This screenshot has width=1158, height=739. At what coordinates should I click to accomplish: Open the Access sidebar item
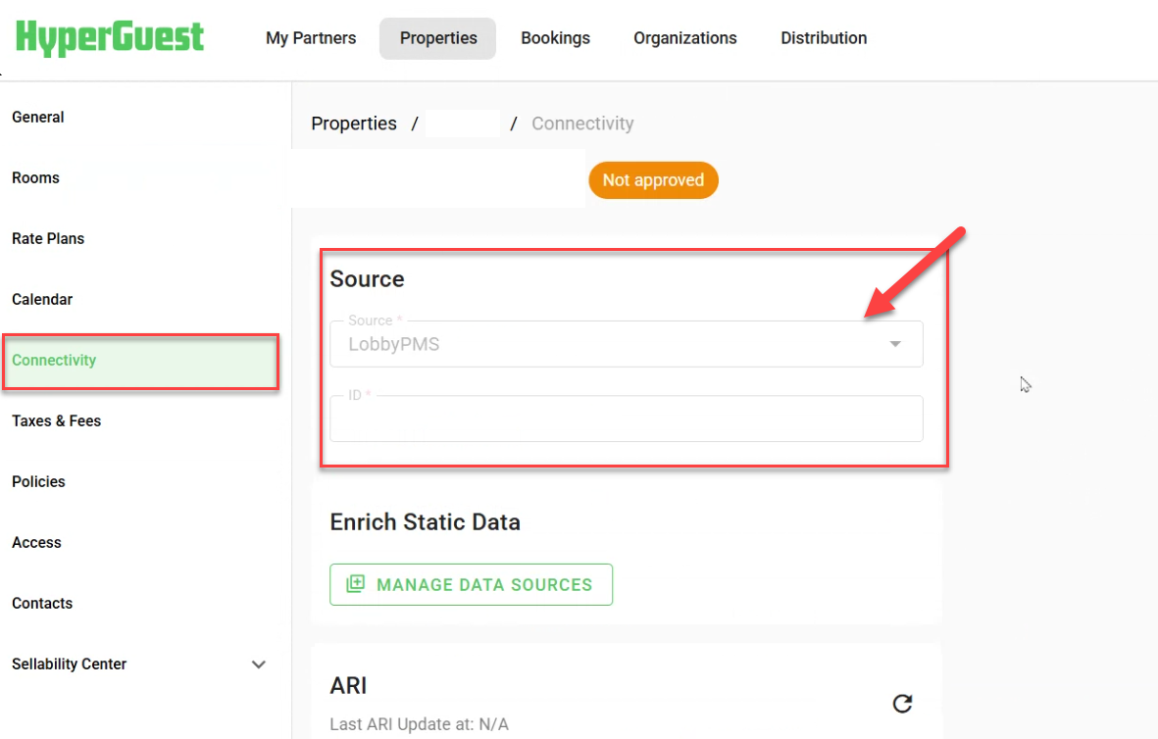pyautogui.click(x=36, y=543)
